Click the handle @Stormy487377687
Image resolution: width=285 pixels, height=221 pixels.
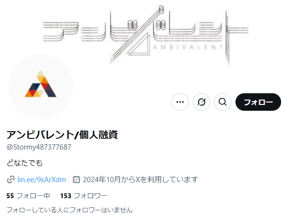39,147
